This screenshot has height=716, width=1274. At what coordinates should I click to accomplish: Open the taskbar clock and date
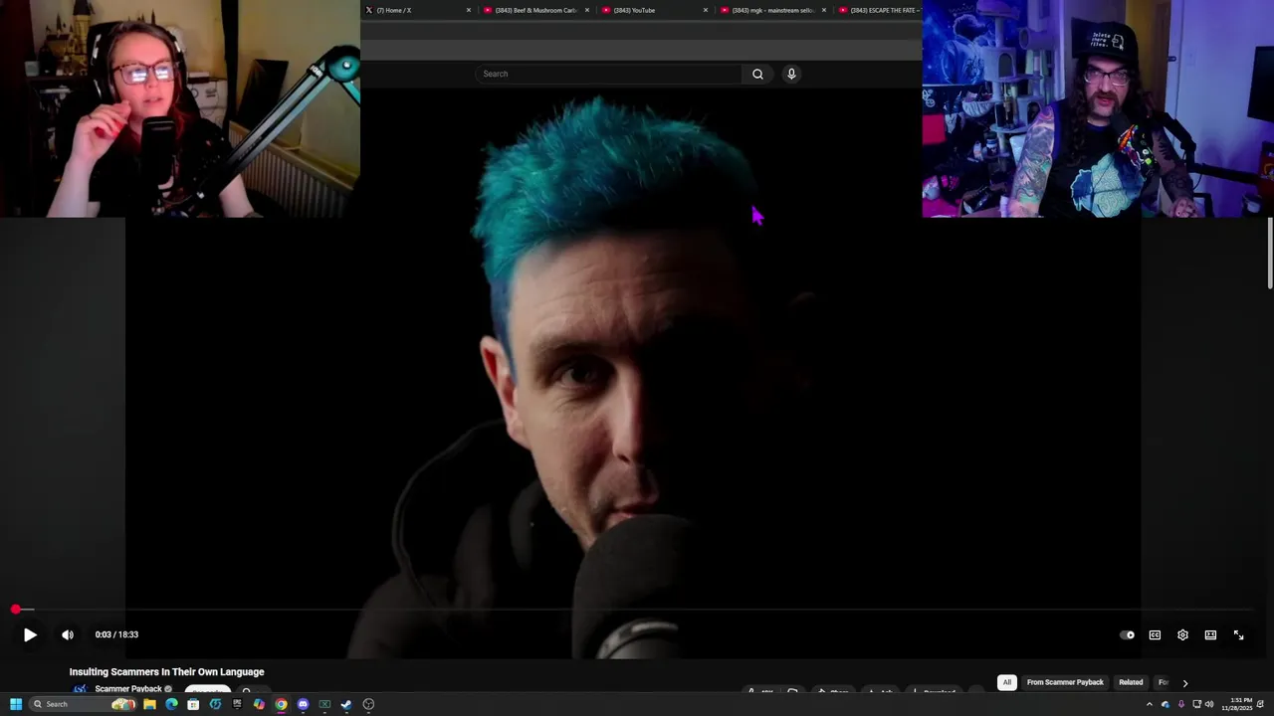(x=1237, y=704)
